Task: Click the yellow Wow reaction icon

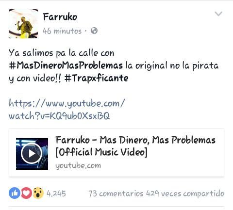Action: pyautogui.click(x=38, y=193)
